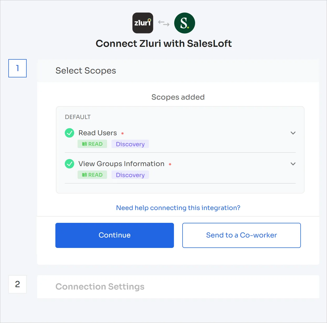Image resolution: width=327 pixels, height=323 pixels.
Task: Click the READ badge under Read Users
Action: pos(92,144)
